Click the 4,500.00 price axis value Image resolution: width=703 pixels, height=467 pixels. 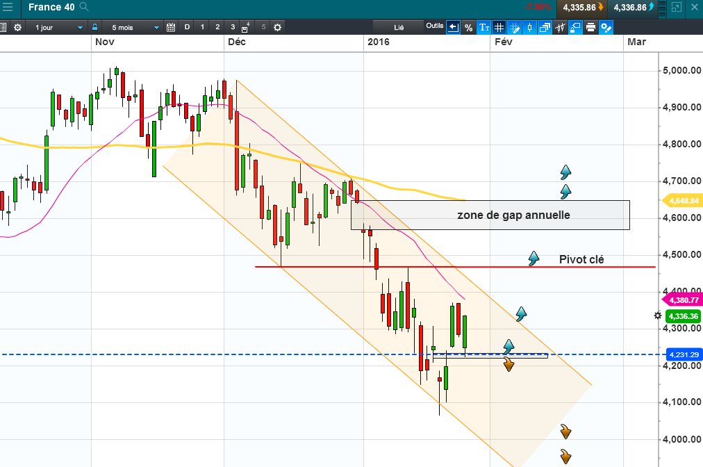coord(682,254)
